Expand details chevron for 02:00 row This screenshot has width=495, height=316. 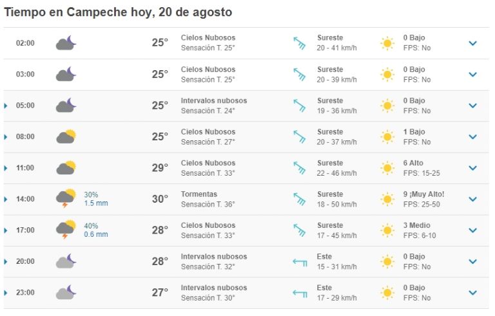(472, 43)
